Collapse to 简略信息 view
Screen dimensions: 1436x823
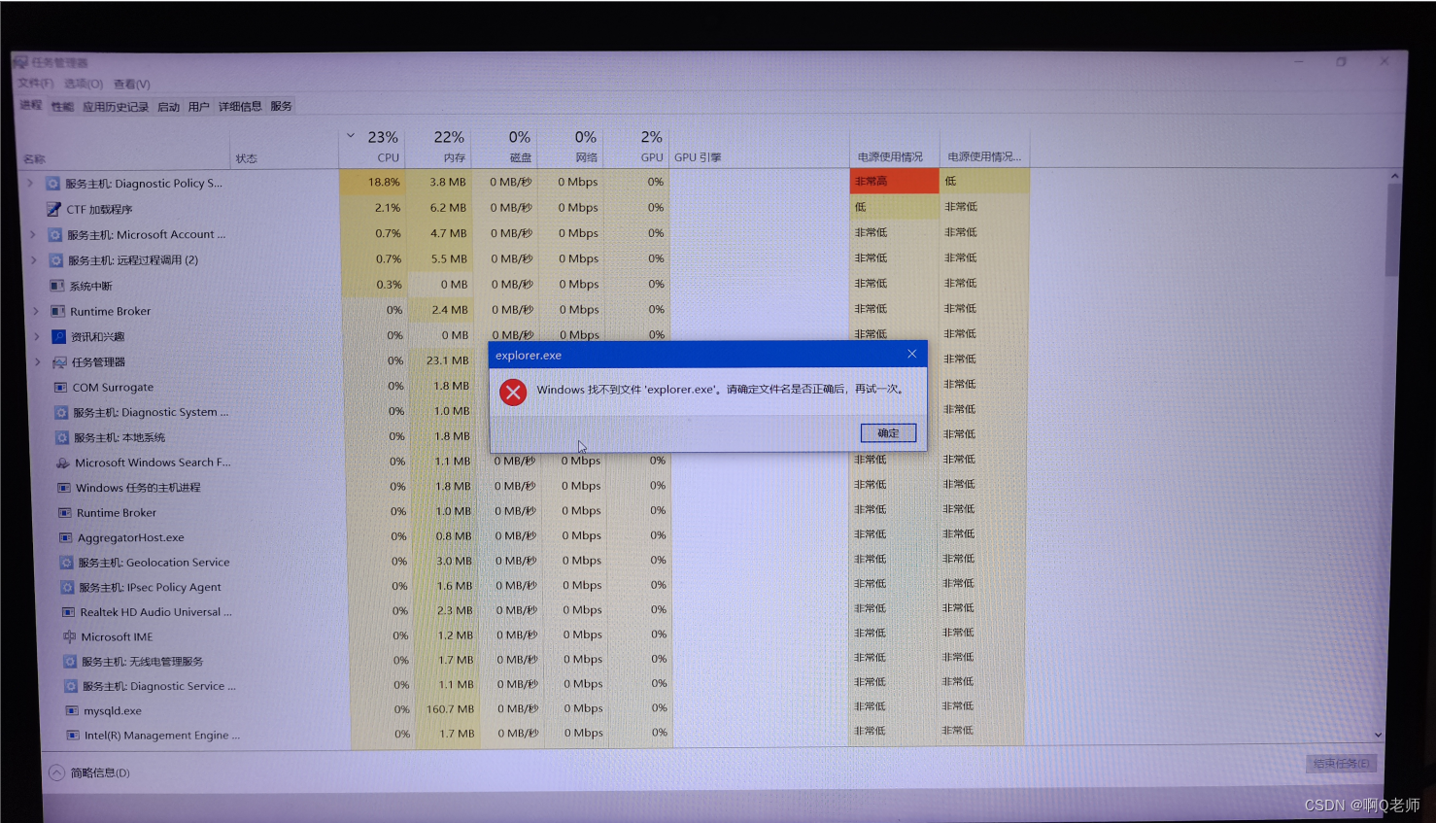[89, 772]
